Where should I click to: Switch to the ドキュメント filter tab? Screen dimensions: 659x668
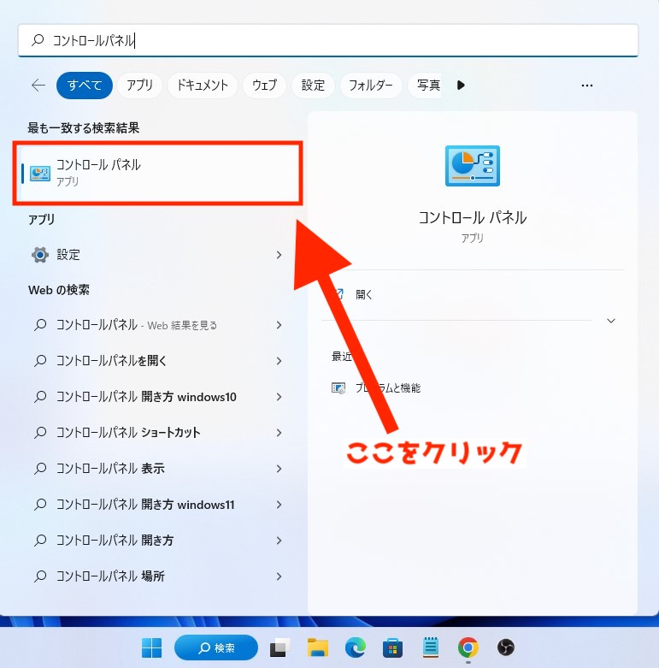[203, 86]
